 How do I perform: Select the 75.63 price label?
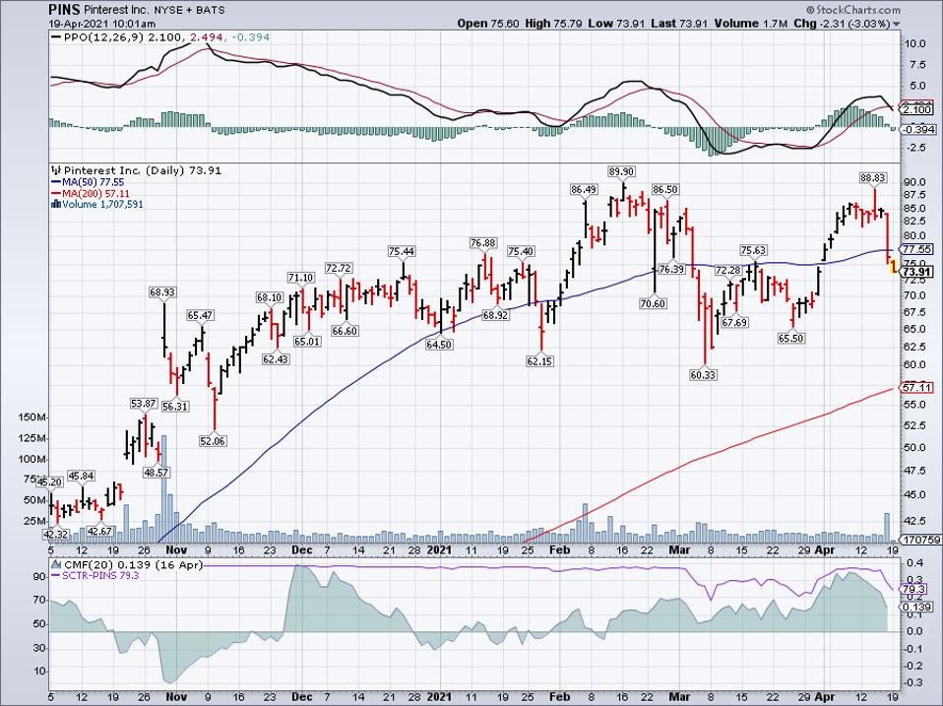click(753, 251)
